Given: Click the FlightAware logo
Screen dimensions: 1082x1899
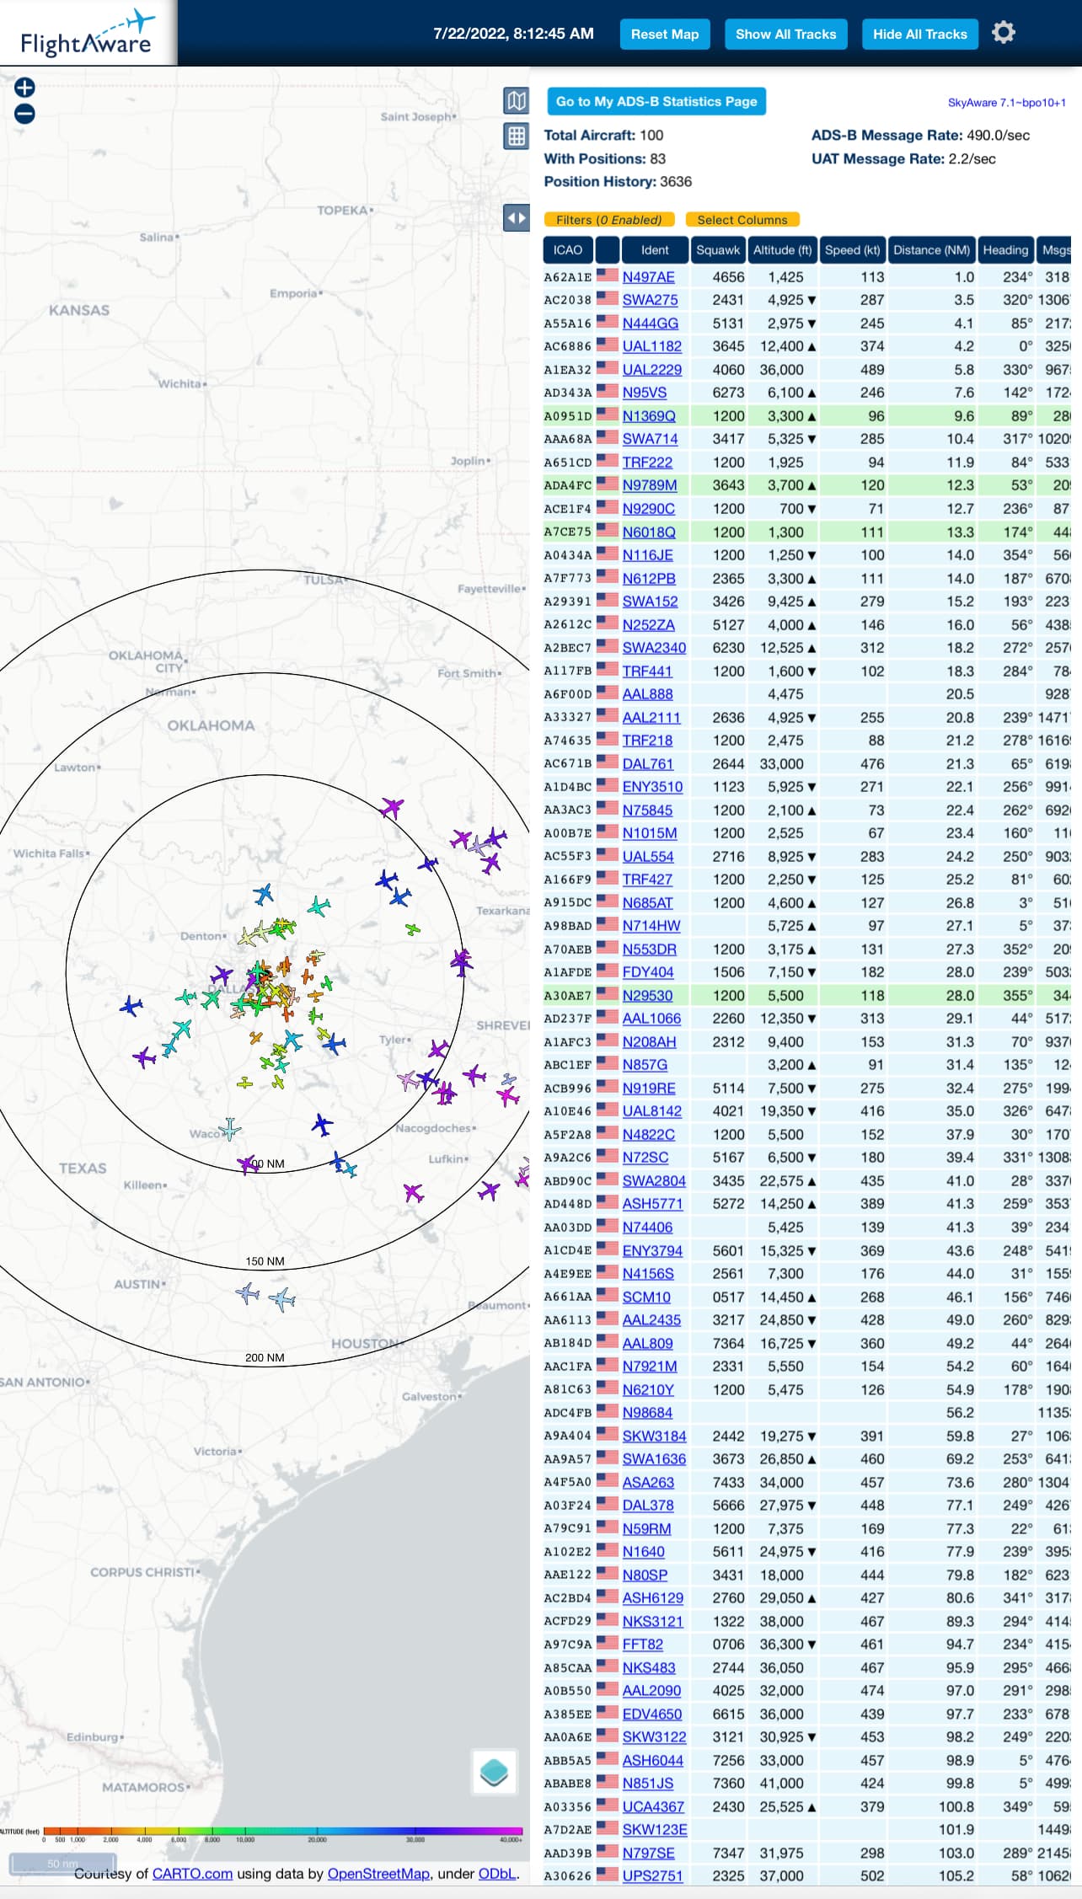Looking at the screenshot, I should coord(88,33).
